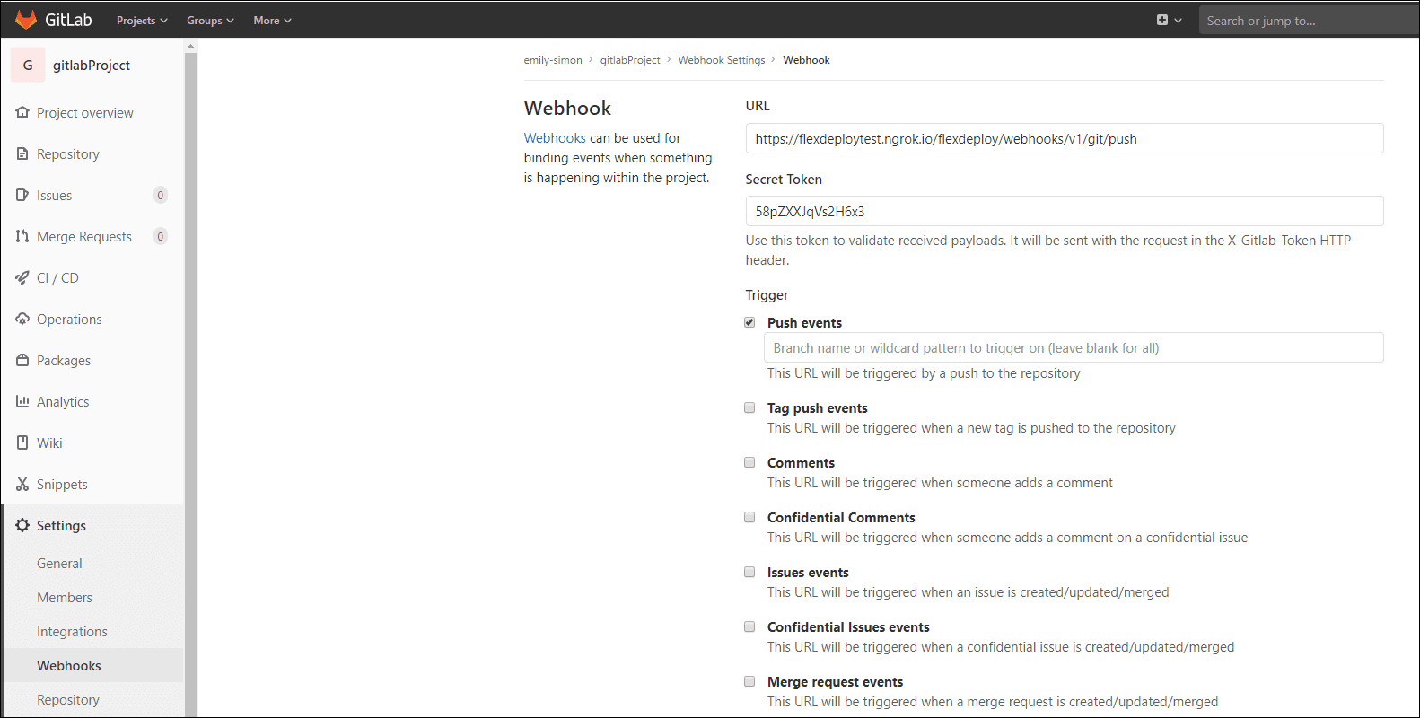This screenshot has width=1420, height=718.
Task: Check the Merge request events checkbox
Action: pos(749,681)
